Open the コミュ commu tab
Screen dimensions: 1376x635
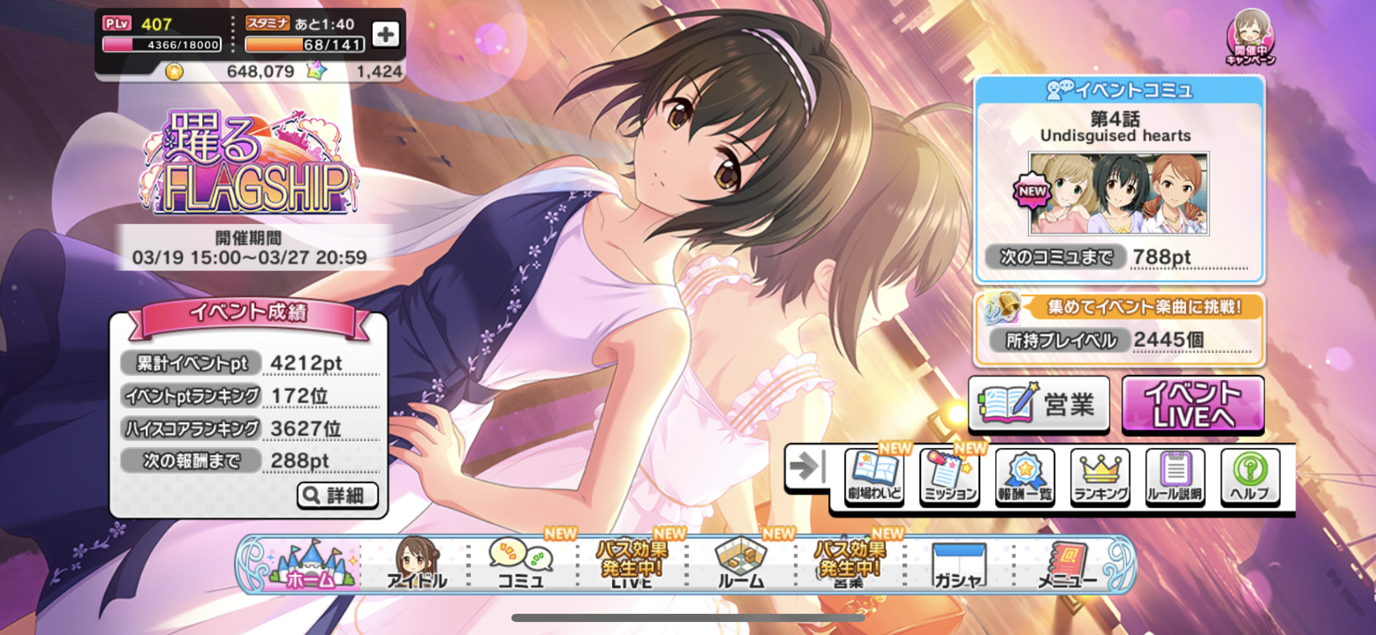pyautogui.click(x=522, y=564)
